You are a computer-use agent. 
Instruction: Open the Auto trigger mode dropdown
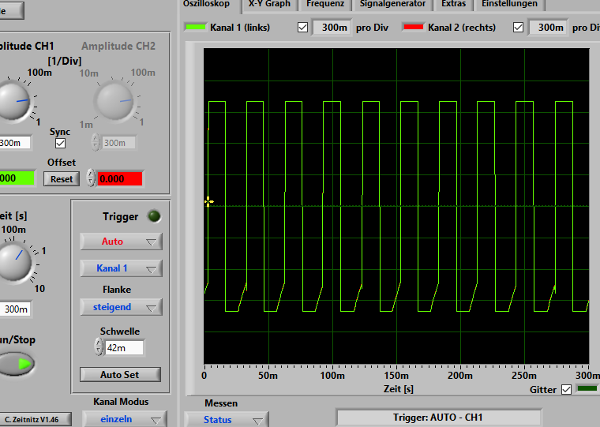(x=121, y=242)
